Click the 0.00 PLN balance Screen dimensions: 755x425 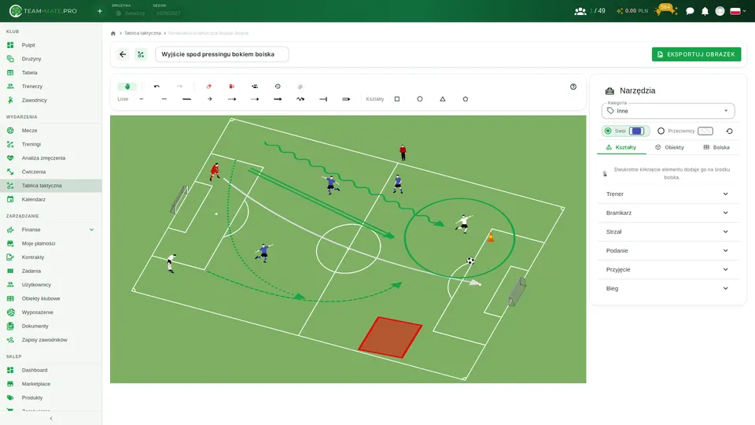pyautogui.click(x=632, y=11)
